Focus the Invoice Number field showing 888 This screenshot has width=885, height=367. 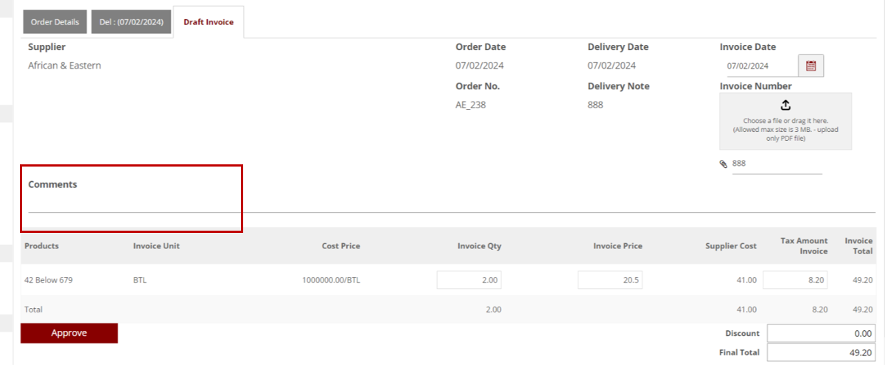point(776,164)
